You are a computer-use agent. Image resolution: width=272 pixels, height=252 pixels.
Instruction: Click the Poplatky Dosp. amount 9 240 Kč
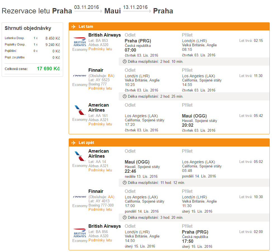click(53, 45)
